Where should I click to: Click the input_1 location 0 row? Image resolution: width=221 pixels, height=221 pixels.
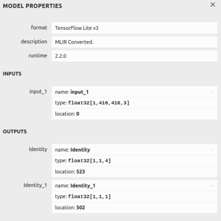click(x=135, y=114)
